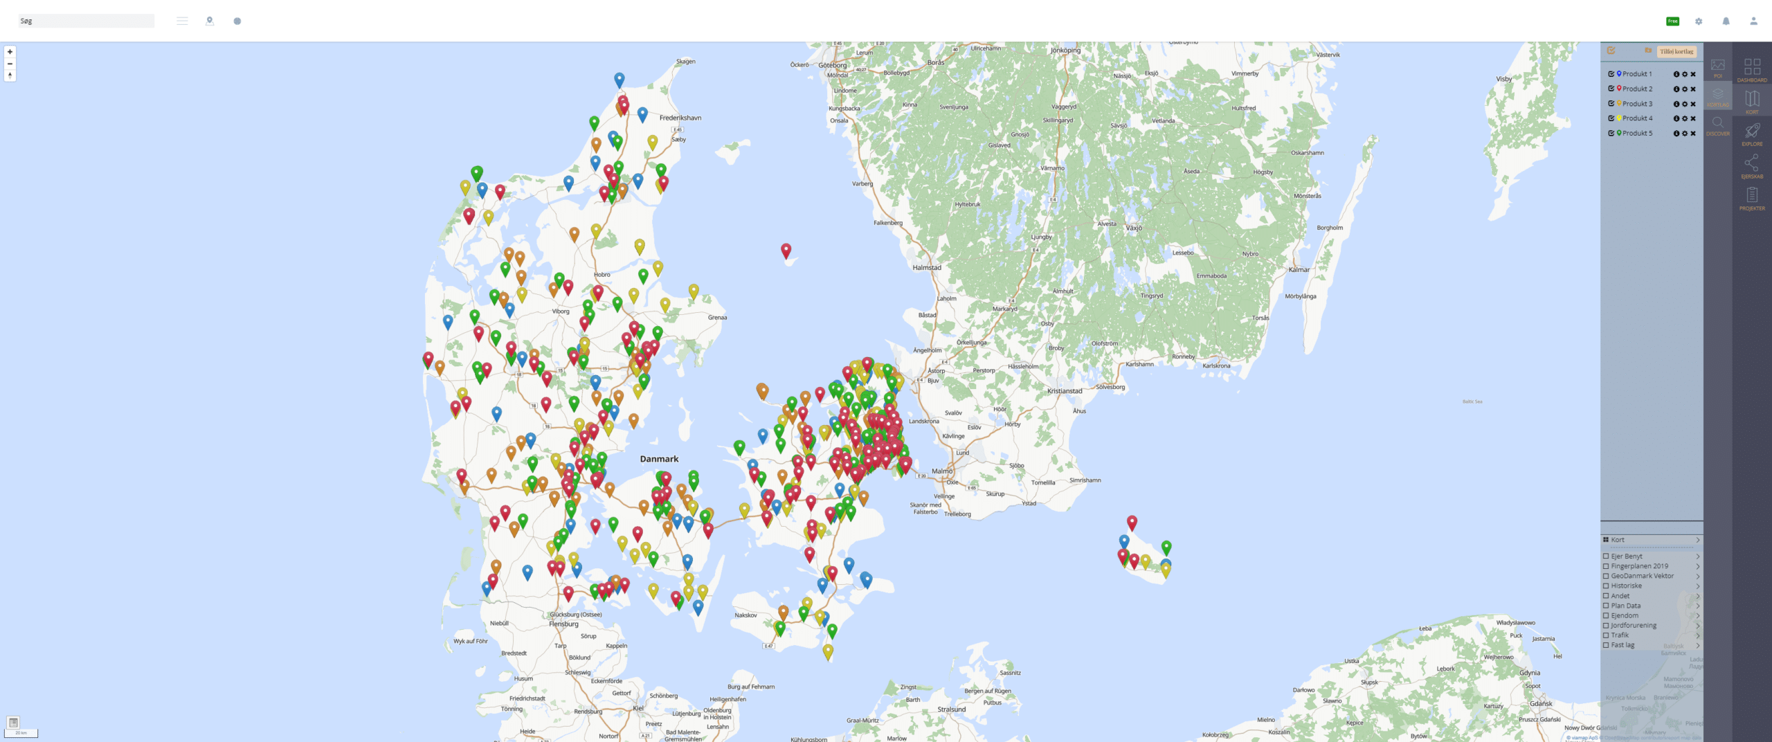Switch to the EXPLORE section
1772x742 pixels.
[1752, 134]
